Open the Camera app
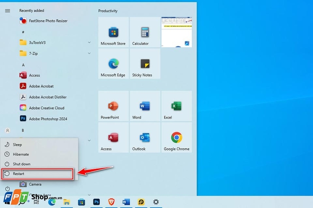 [x=31, y=184]
